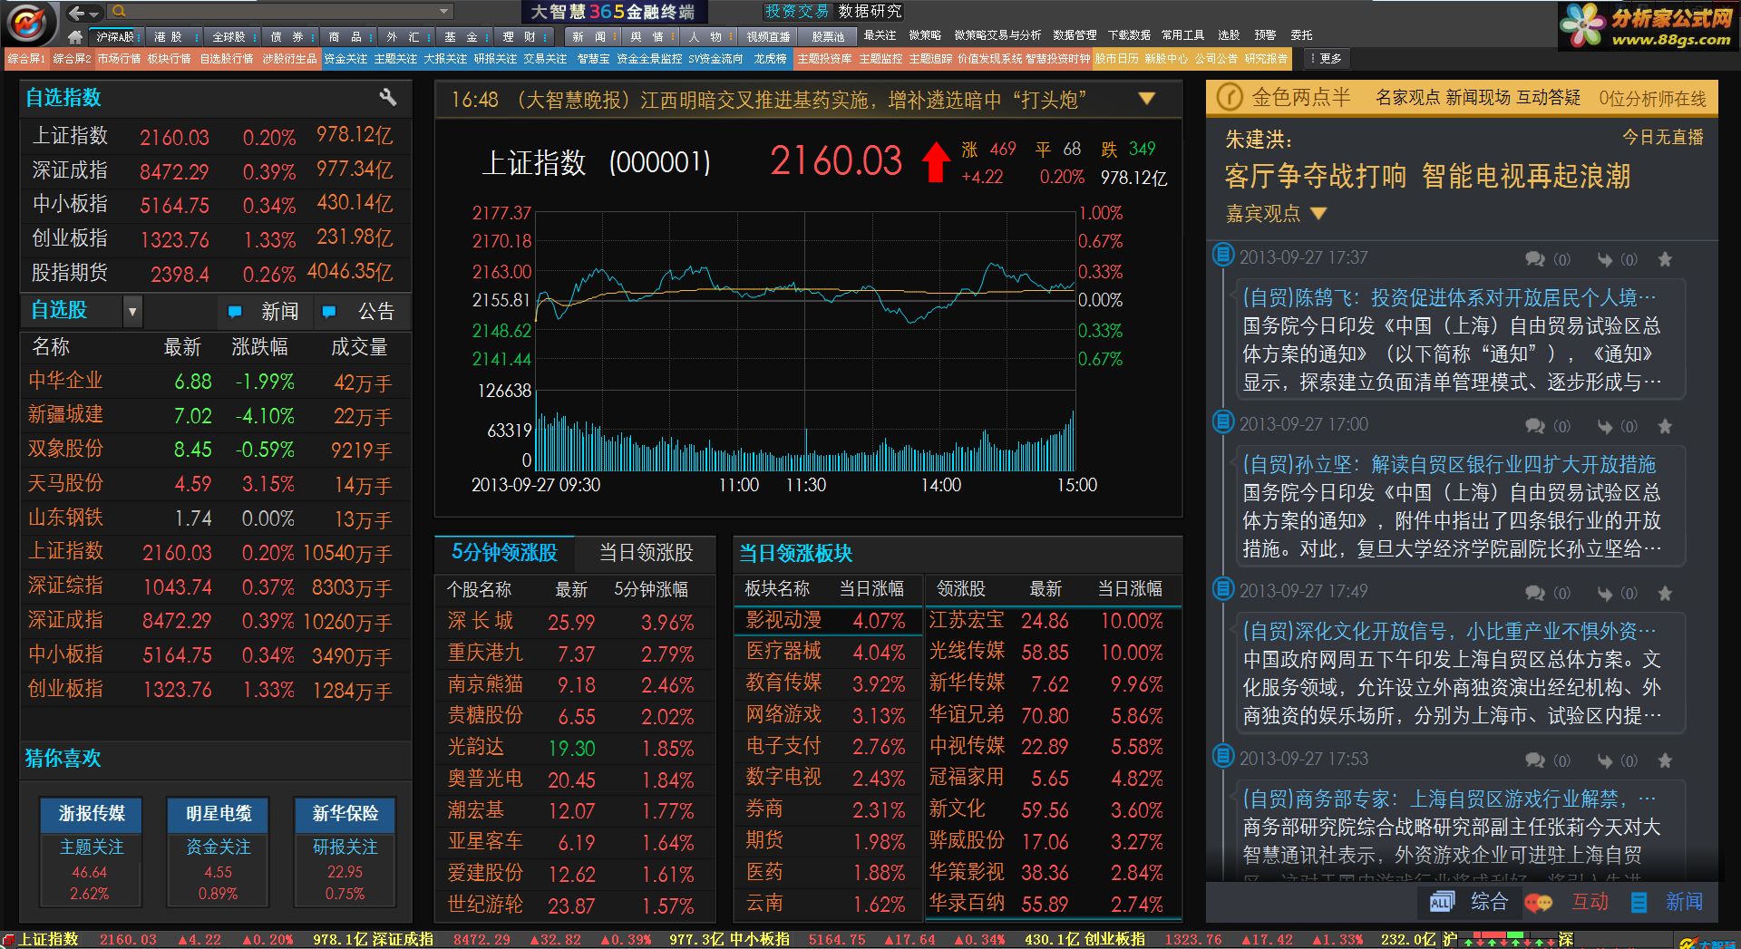Viewport: 1741px width, 949px height.
Task: Switch to the 5分钟领涨股 tab
Action: tap(504, 552)
